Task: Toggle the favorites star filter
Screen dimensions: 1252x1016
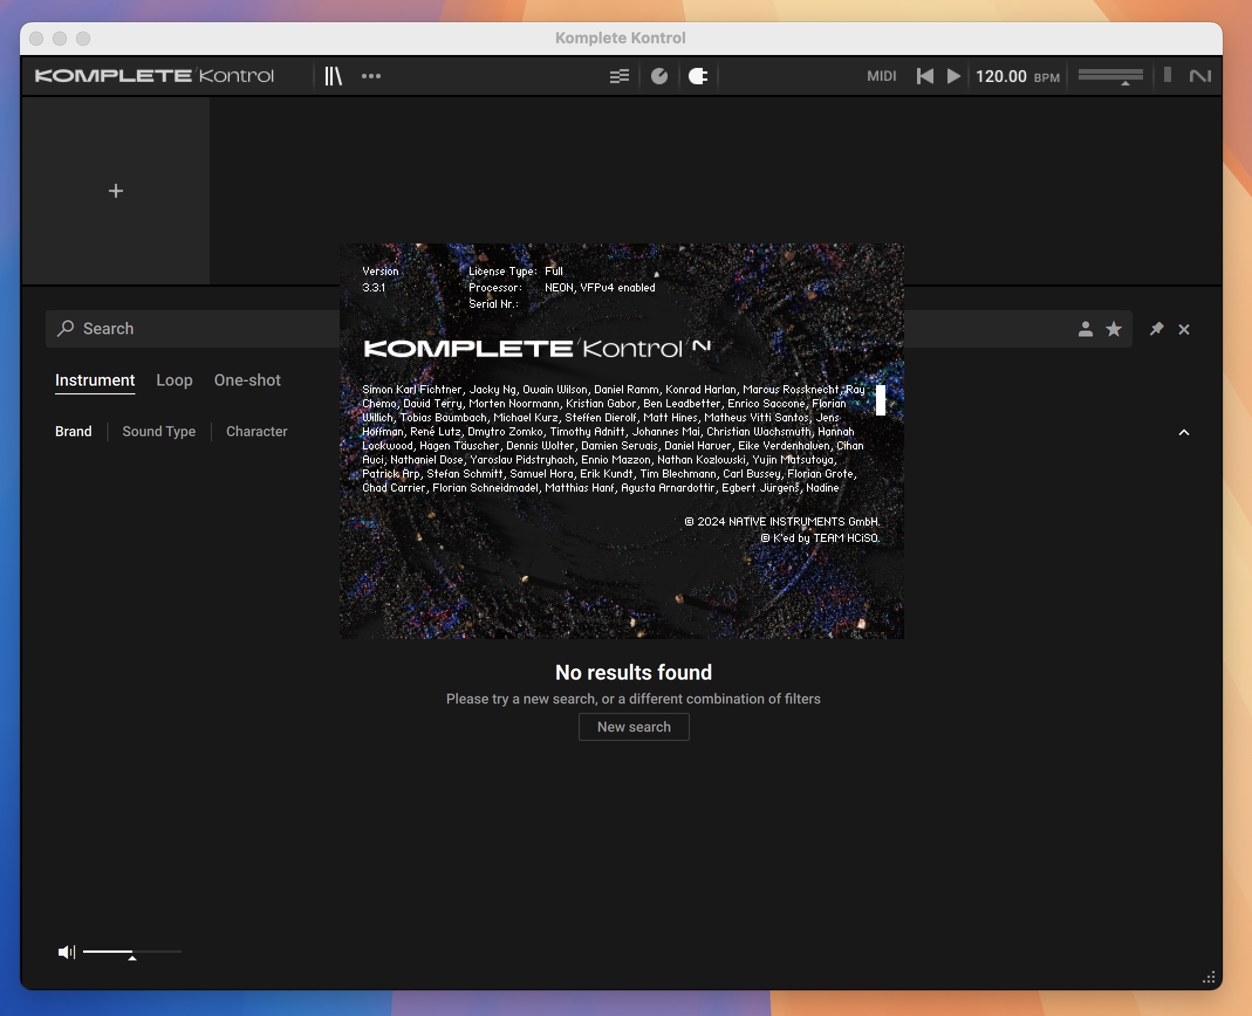Action: tap(1113, 329)
